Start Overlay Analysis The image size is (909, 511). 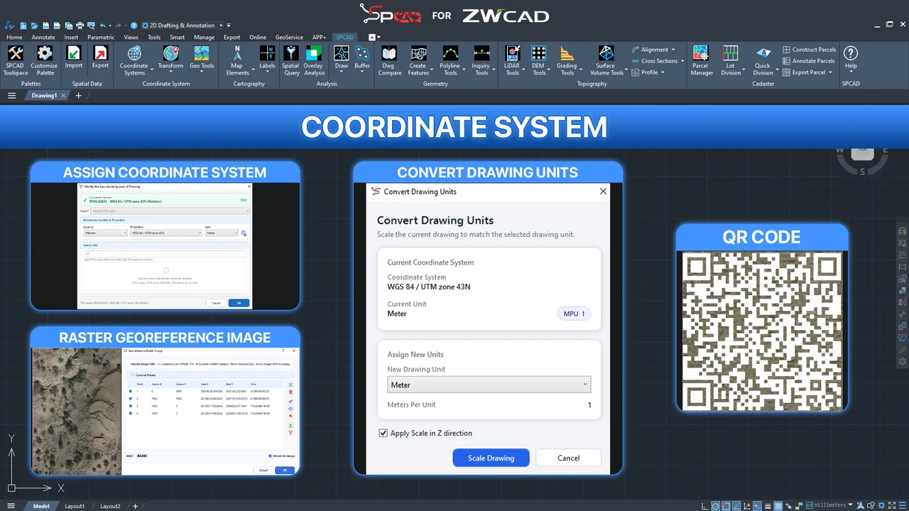314,60
